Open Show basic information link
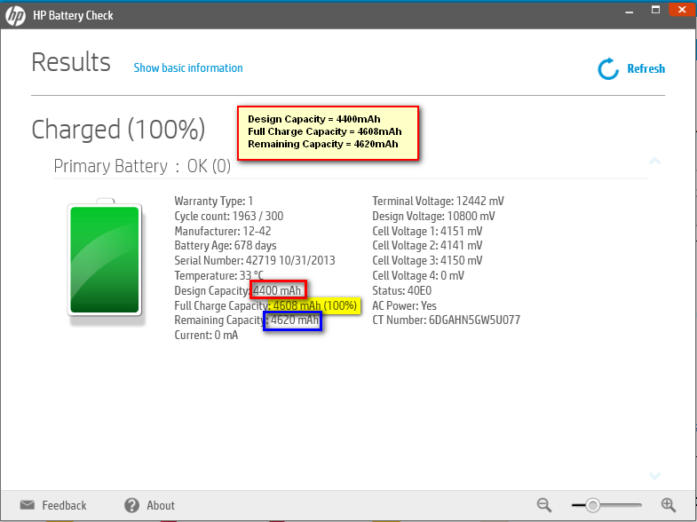The height and width of the screenshot is (522, 697). (x=188, y=68)
